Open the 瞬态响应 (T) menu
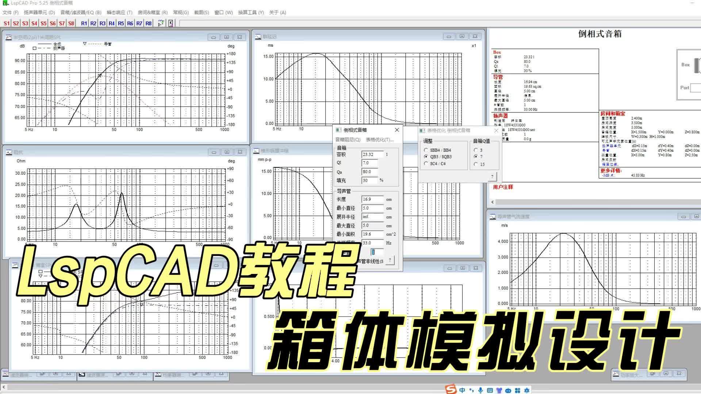The image size is (701, 394). (119, 12)
